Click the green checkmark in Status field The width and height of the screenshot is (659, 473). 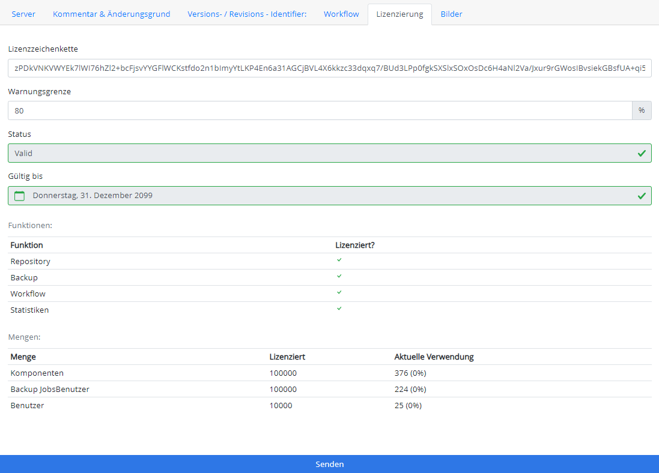click(642, 153)
